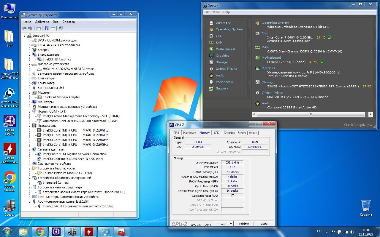This screenshot has height=237, width=380.
Task: Expand Клавиатуры node in device tree
Action: [30, 78]
